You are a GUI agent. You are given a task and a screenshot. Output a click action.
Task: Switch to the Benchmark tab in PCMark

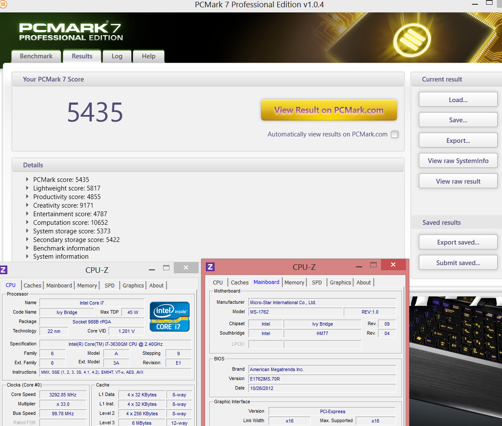(x=36, y=56)
